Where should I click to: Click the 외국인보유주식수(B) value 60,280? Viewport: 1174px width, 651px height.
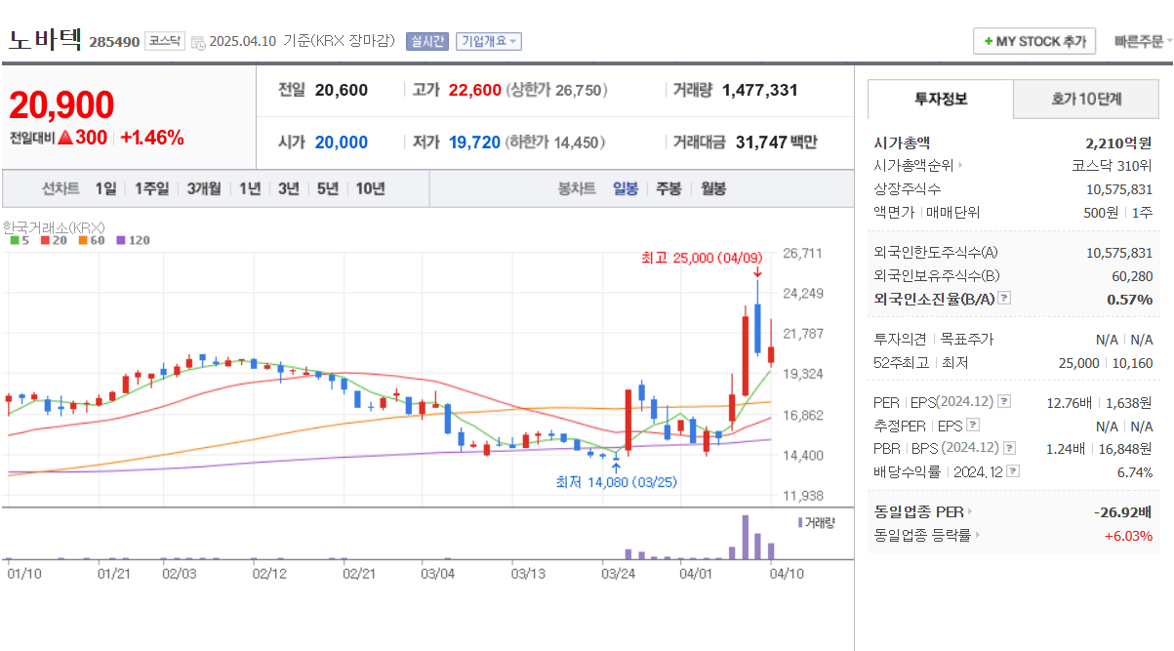point(1132,276)
